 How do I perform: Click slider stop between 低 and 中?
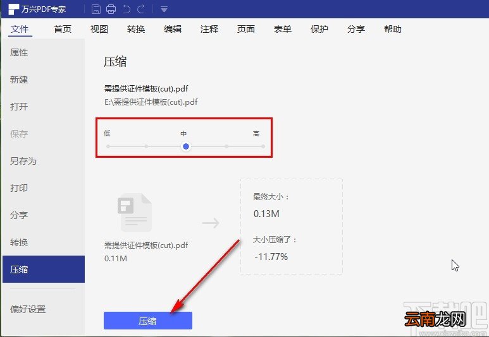[146, 146]
